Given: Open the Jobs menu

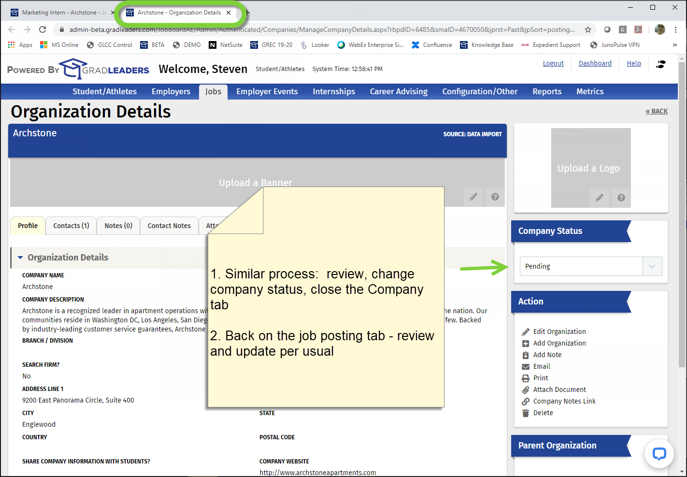Looking at the screenshot, I should pos(213,91).
